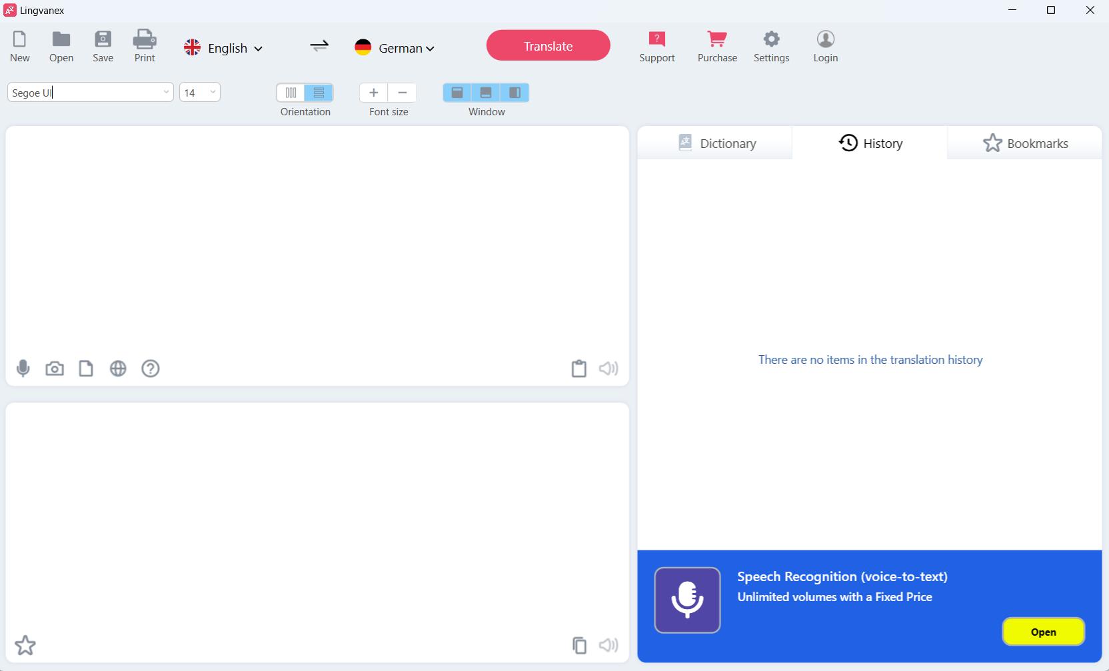Switch to the Dictionary tab
This screenshot has height=671, width=1109.
[x=716, y=143]
